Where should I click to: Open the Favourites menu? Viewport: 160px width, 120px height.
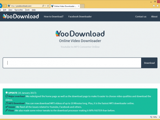pos(19,10)
